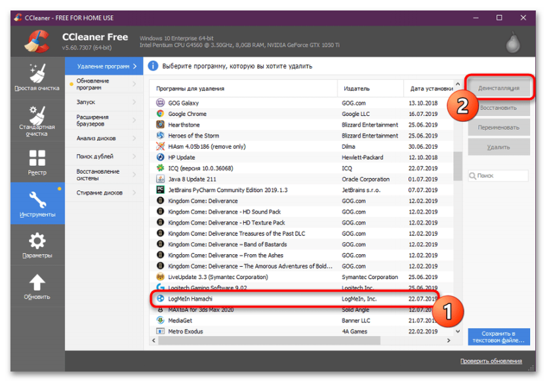The width and height of the screenshot is (547, 382).
Task: Click Сохранить в текстовом файле button
Action: tap(499, 337)
